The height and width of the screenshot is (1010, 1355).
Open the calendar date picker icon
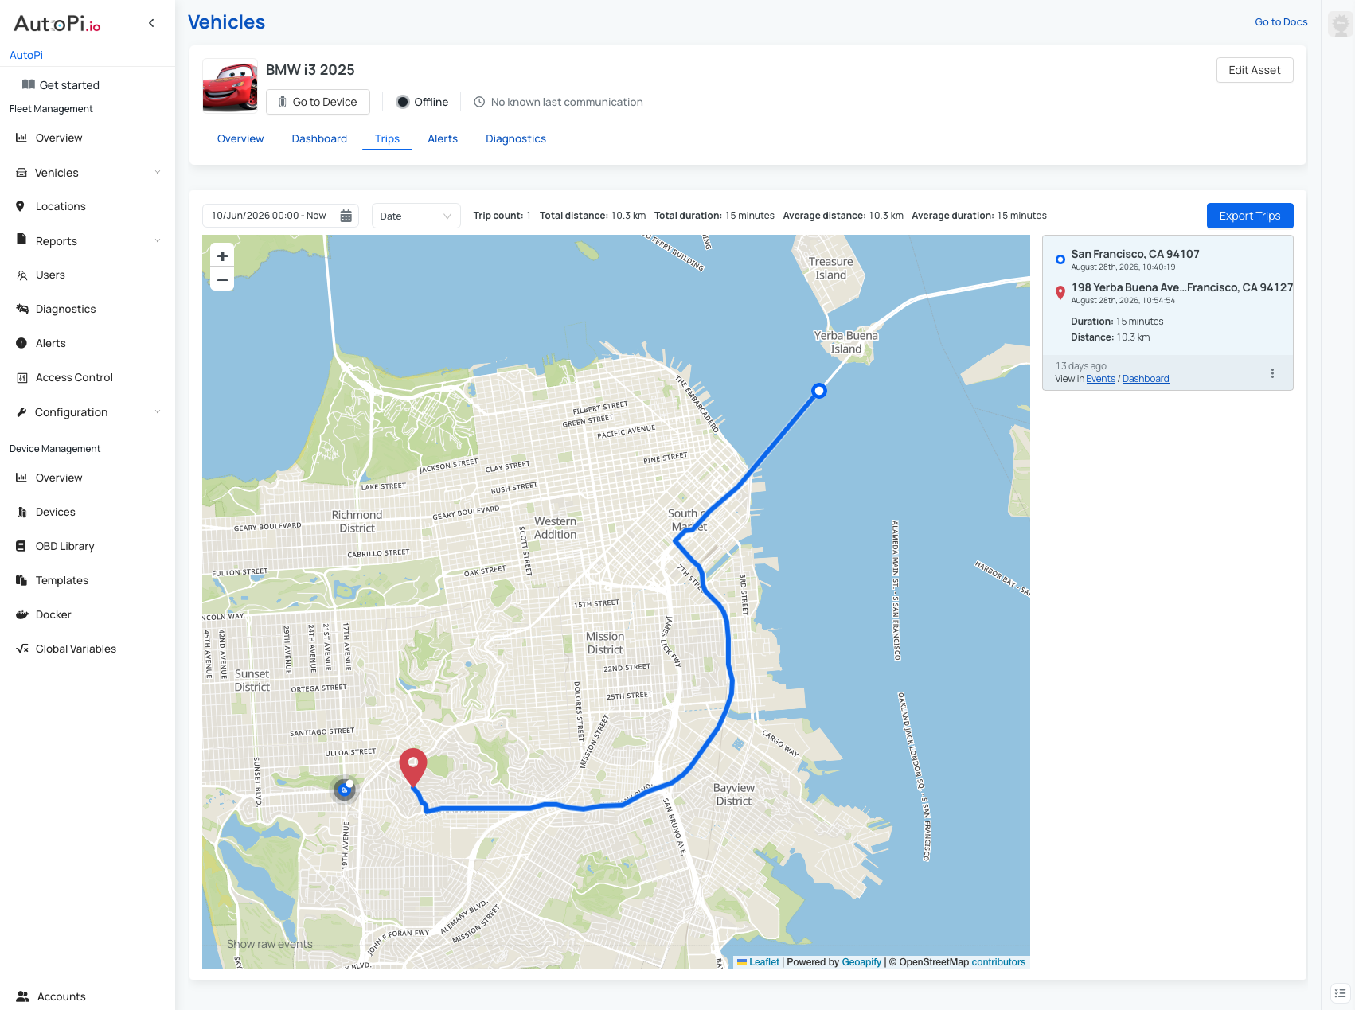(346, 216)
